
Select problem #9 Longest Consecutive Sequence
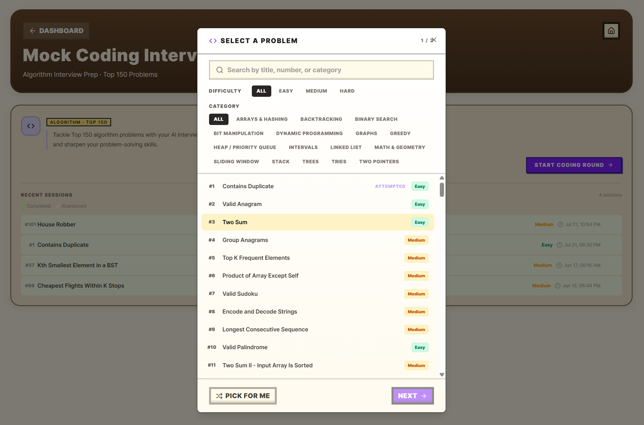[x=318, y=329]
